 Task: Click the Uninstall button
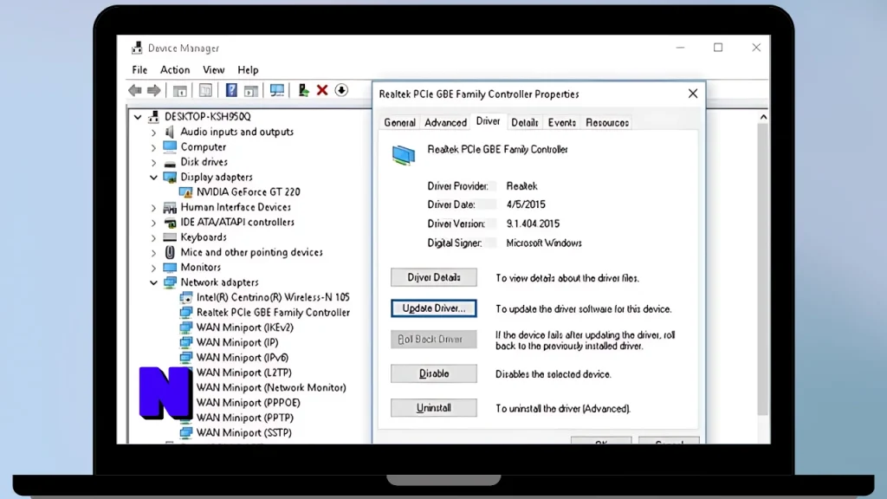click(x=434, y=408)
